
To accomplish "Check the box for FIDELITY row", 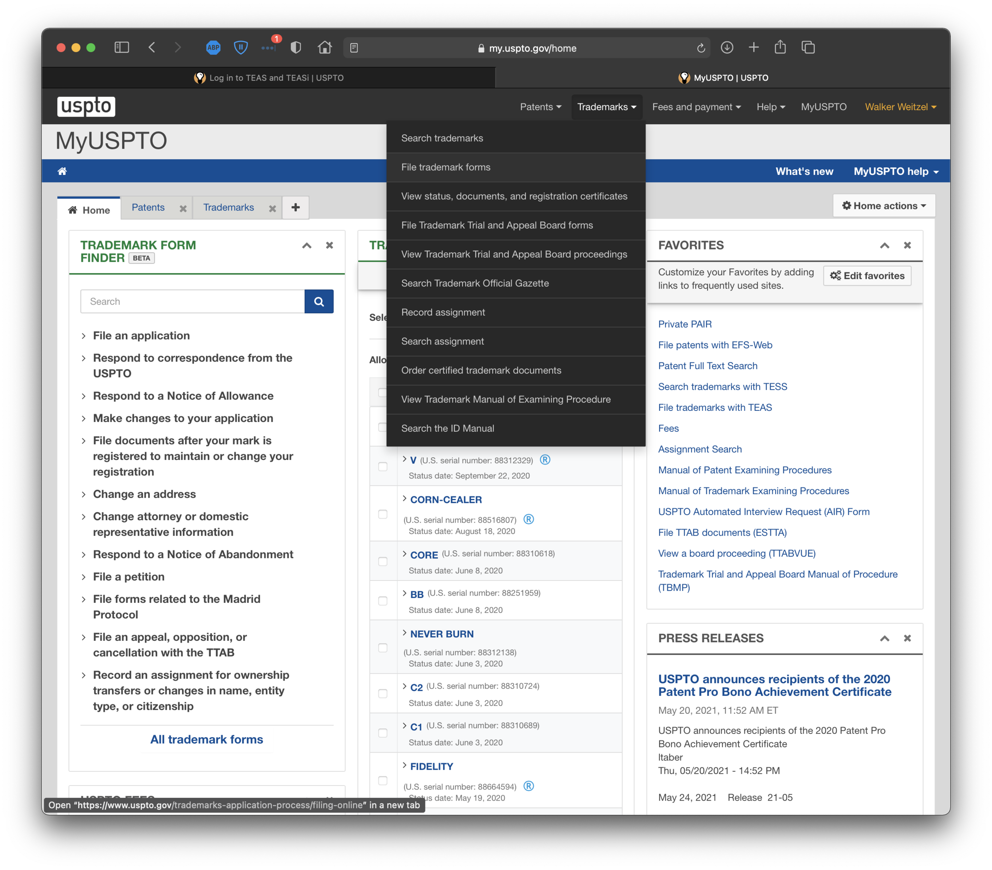I will point(383,781).
